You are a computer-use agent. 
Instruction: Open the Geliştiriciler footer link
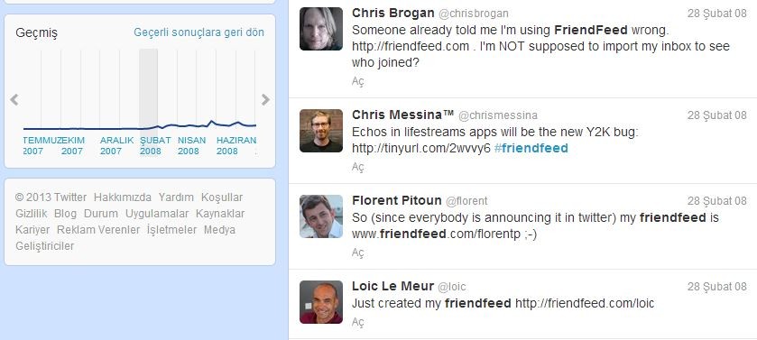45,246
